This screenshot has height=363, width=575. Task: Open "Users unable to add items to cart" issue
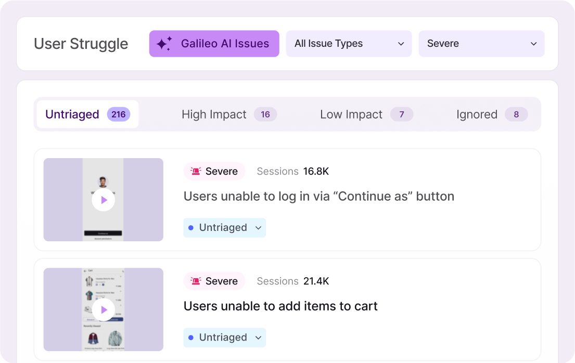(x=280, y=306)
